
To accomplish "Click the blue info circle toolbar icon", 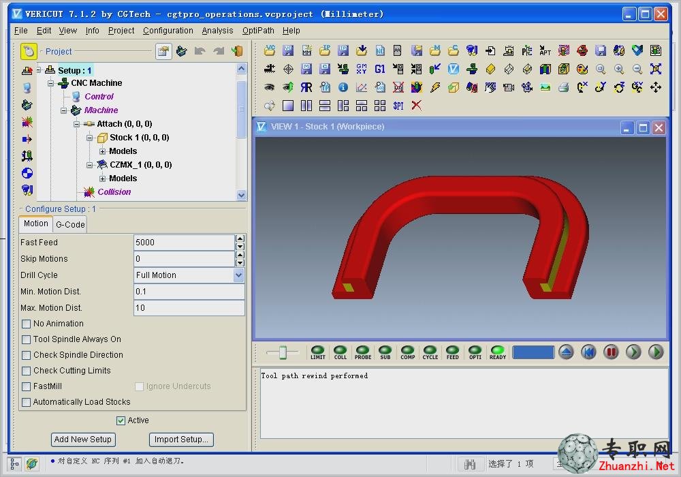I will [x=343, y=87].
